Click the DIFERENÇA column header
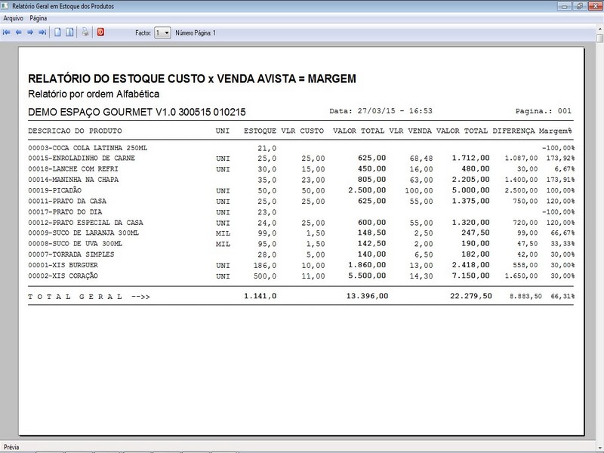The height and width of the screenshot is (453, 604). (514, 131)
